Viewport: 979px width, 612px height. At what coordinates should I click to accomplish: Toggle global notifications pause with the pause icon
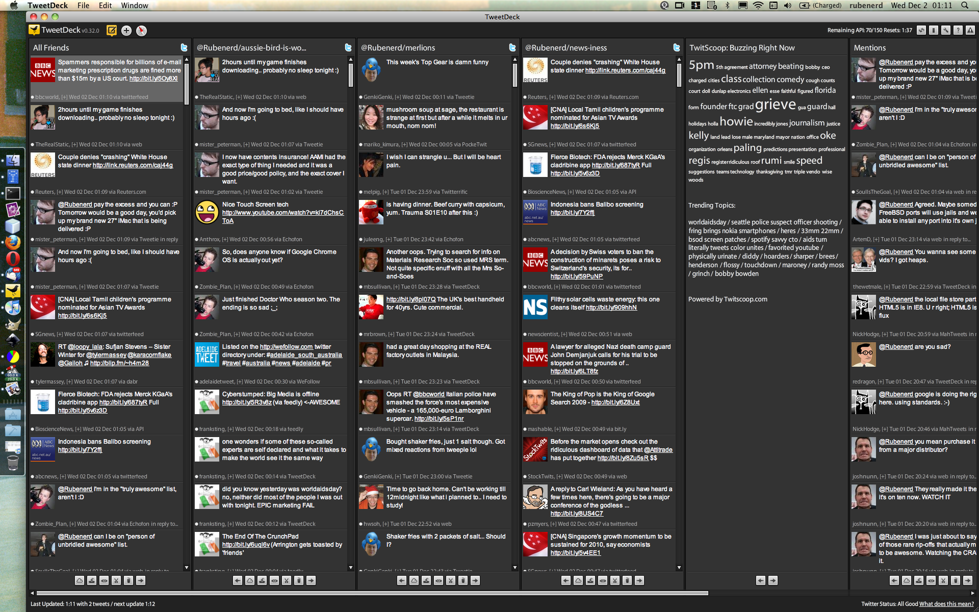pyautogui.click(x=934, y=31)
